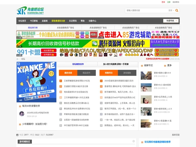Click the 85游戏辅助 banner ad
The image size is (196, 147).
coord(139,35)
